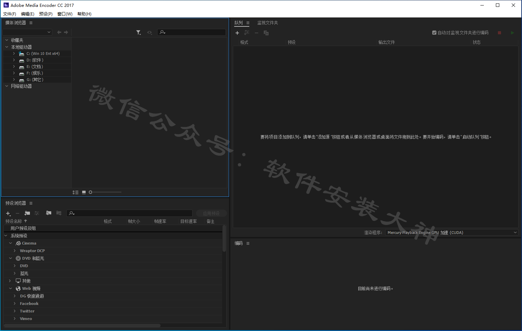522x331 pixels.
Task: Switch to the 队列 tab
Action: click(239, 23)
